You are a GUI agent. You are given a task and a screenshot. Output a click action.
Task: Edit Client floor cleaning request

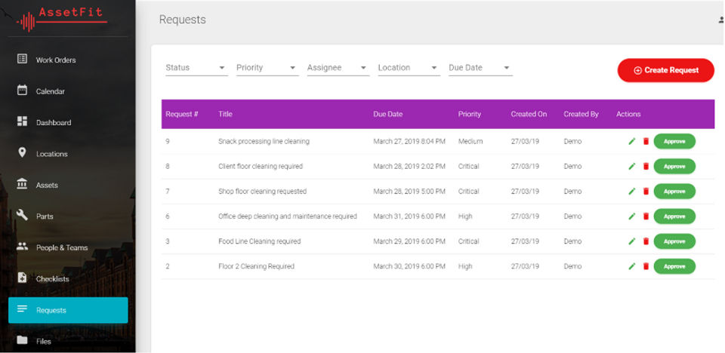632,167
